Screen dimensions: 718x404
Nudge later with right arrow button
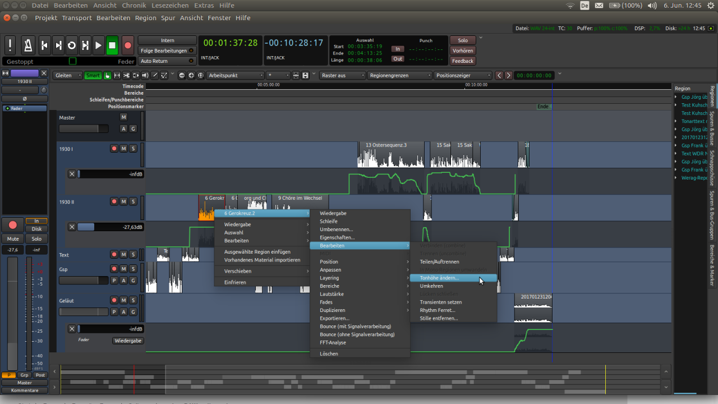coord(508,75)
